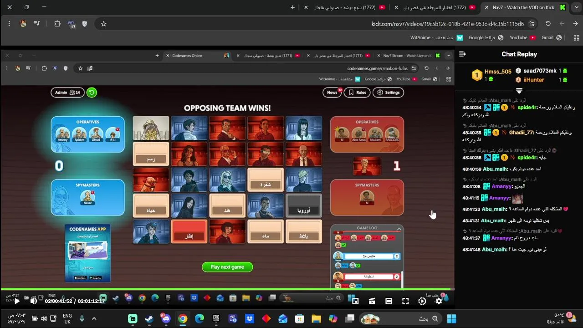Bookmark this page with the star
This screenshot has width=583, height=328.
(x=103, y=24)
